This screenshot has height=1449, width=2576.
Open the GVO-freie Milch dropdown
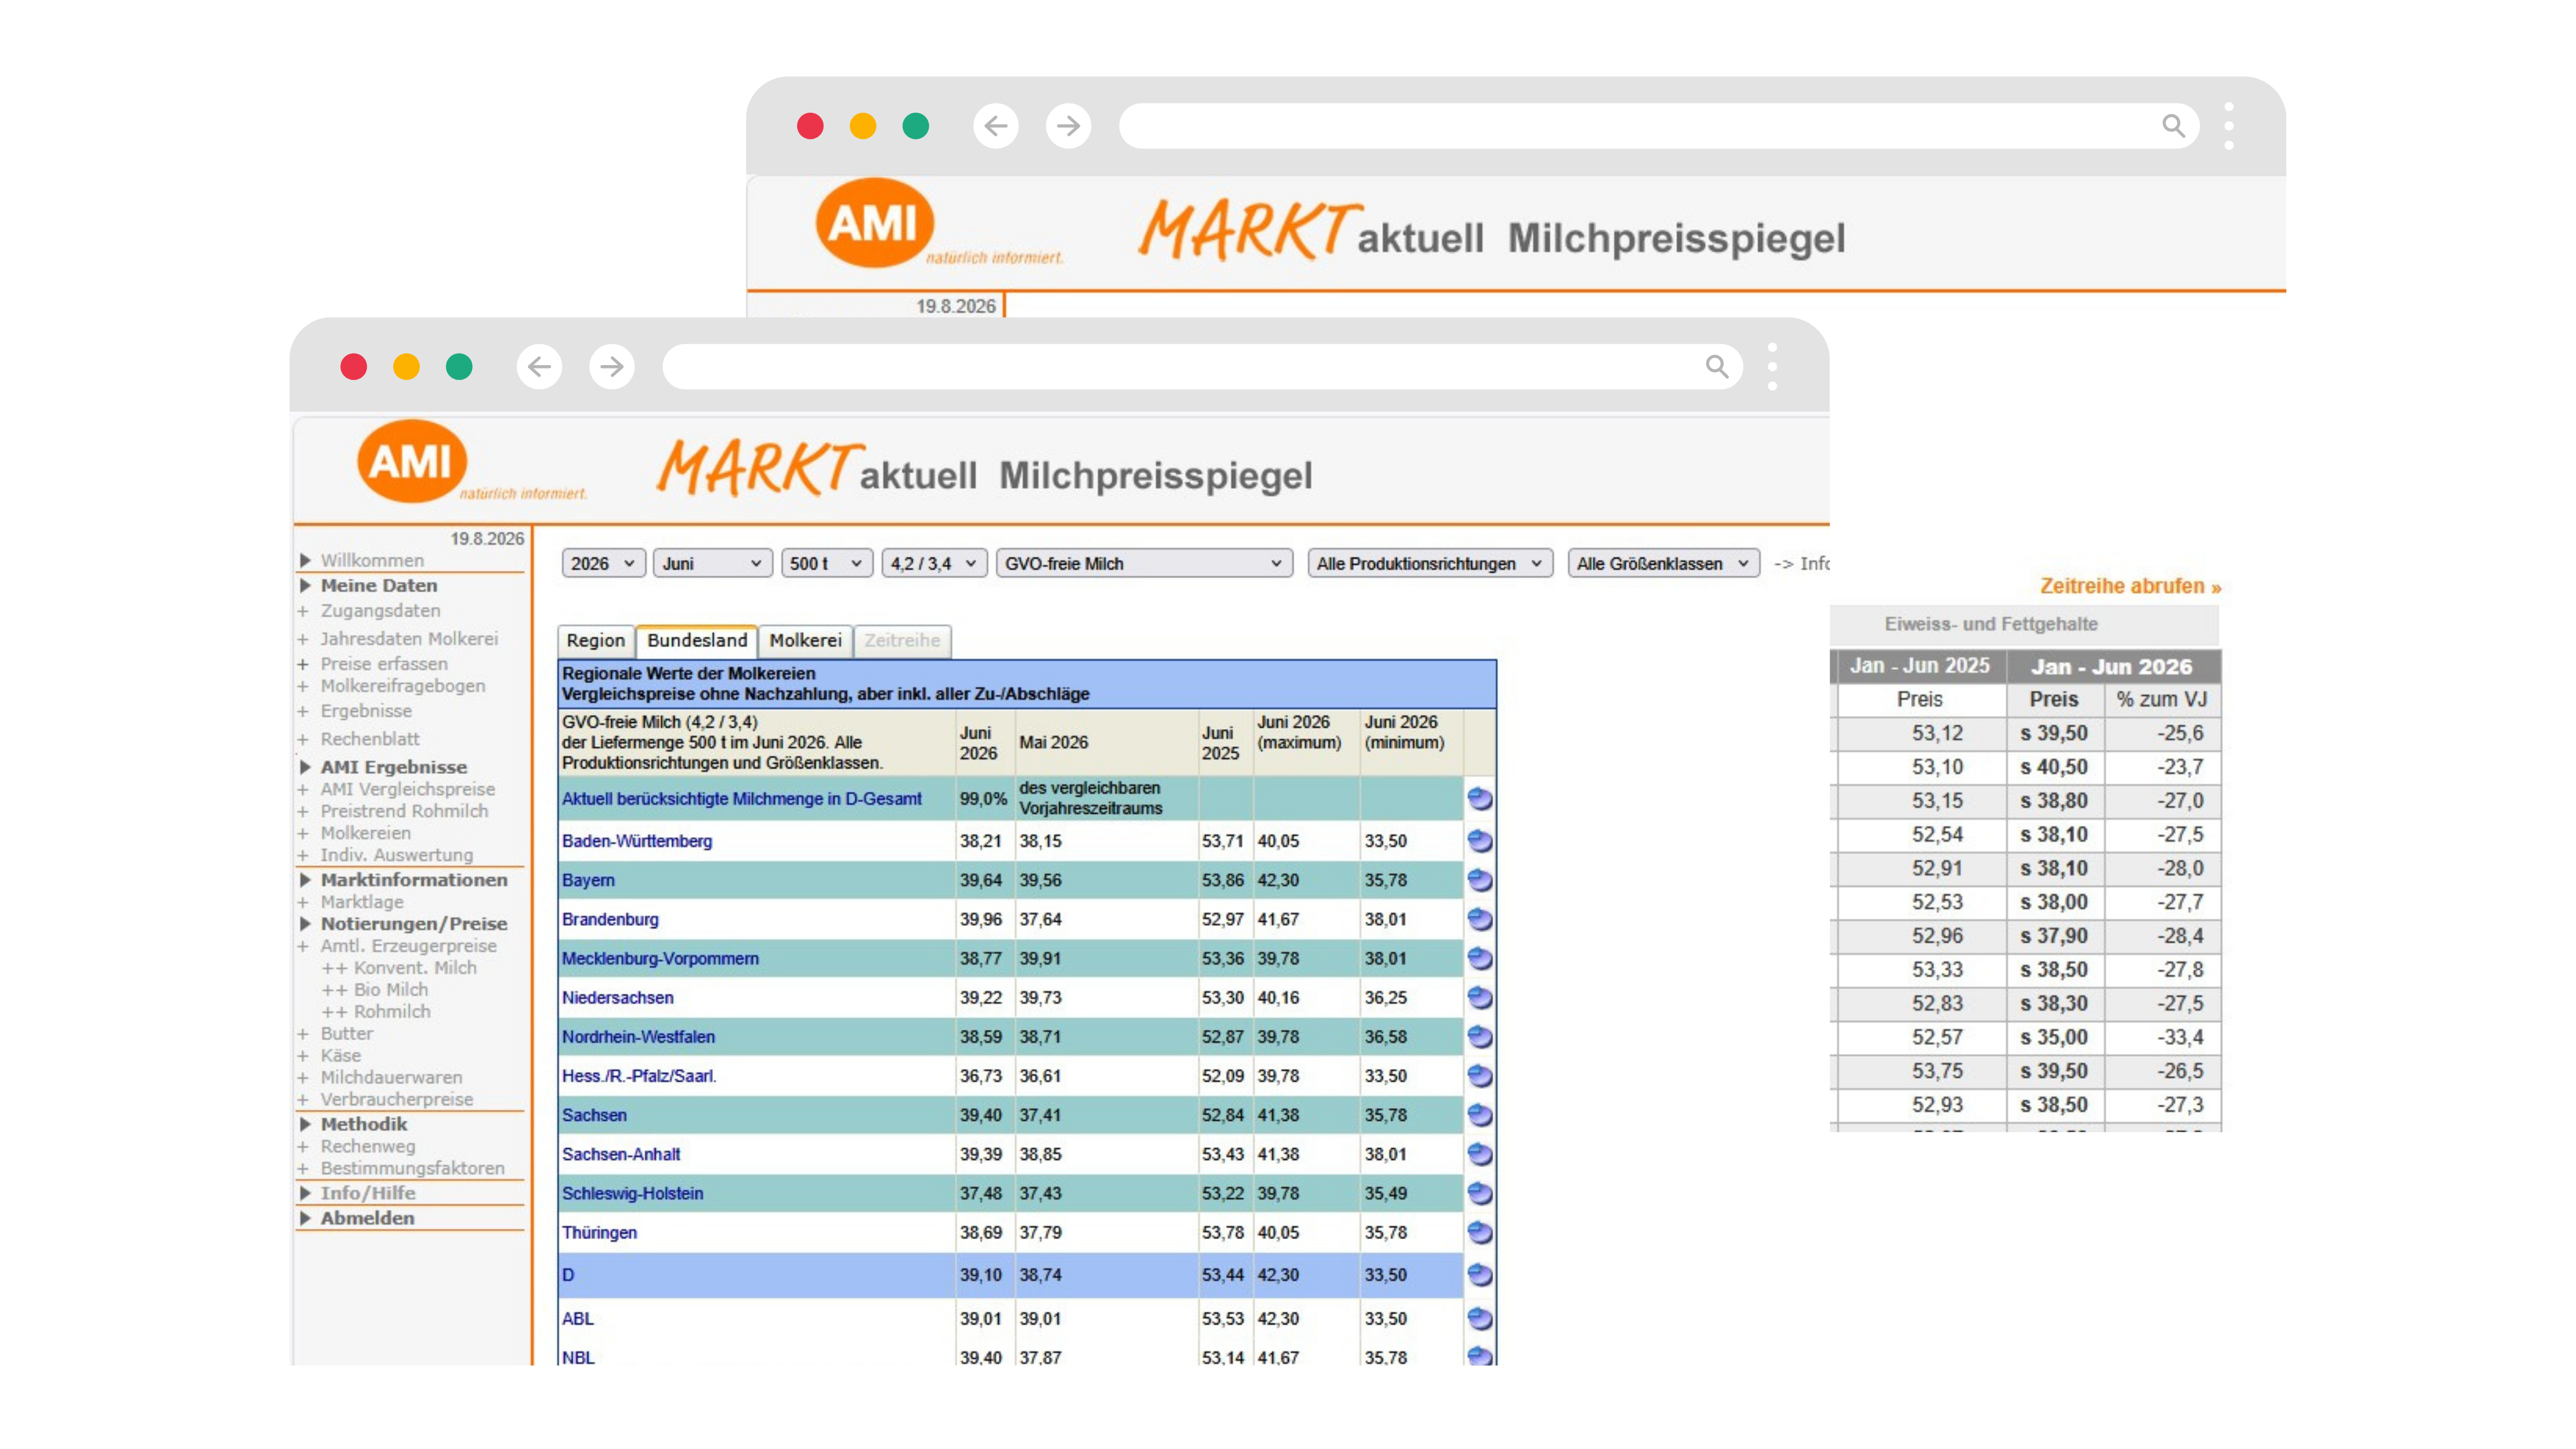click(x=1144, y=564)
